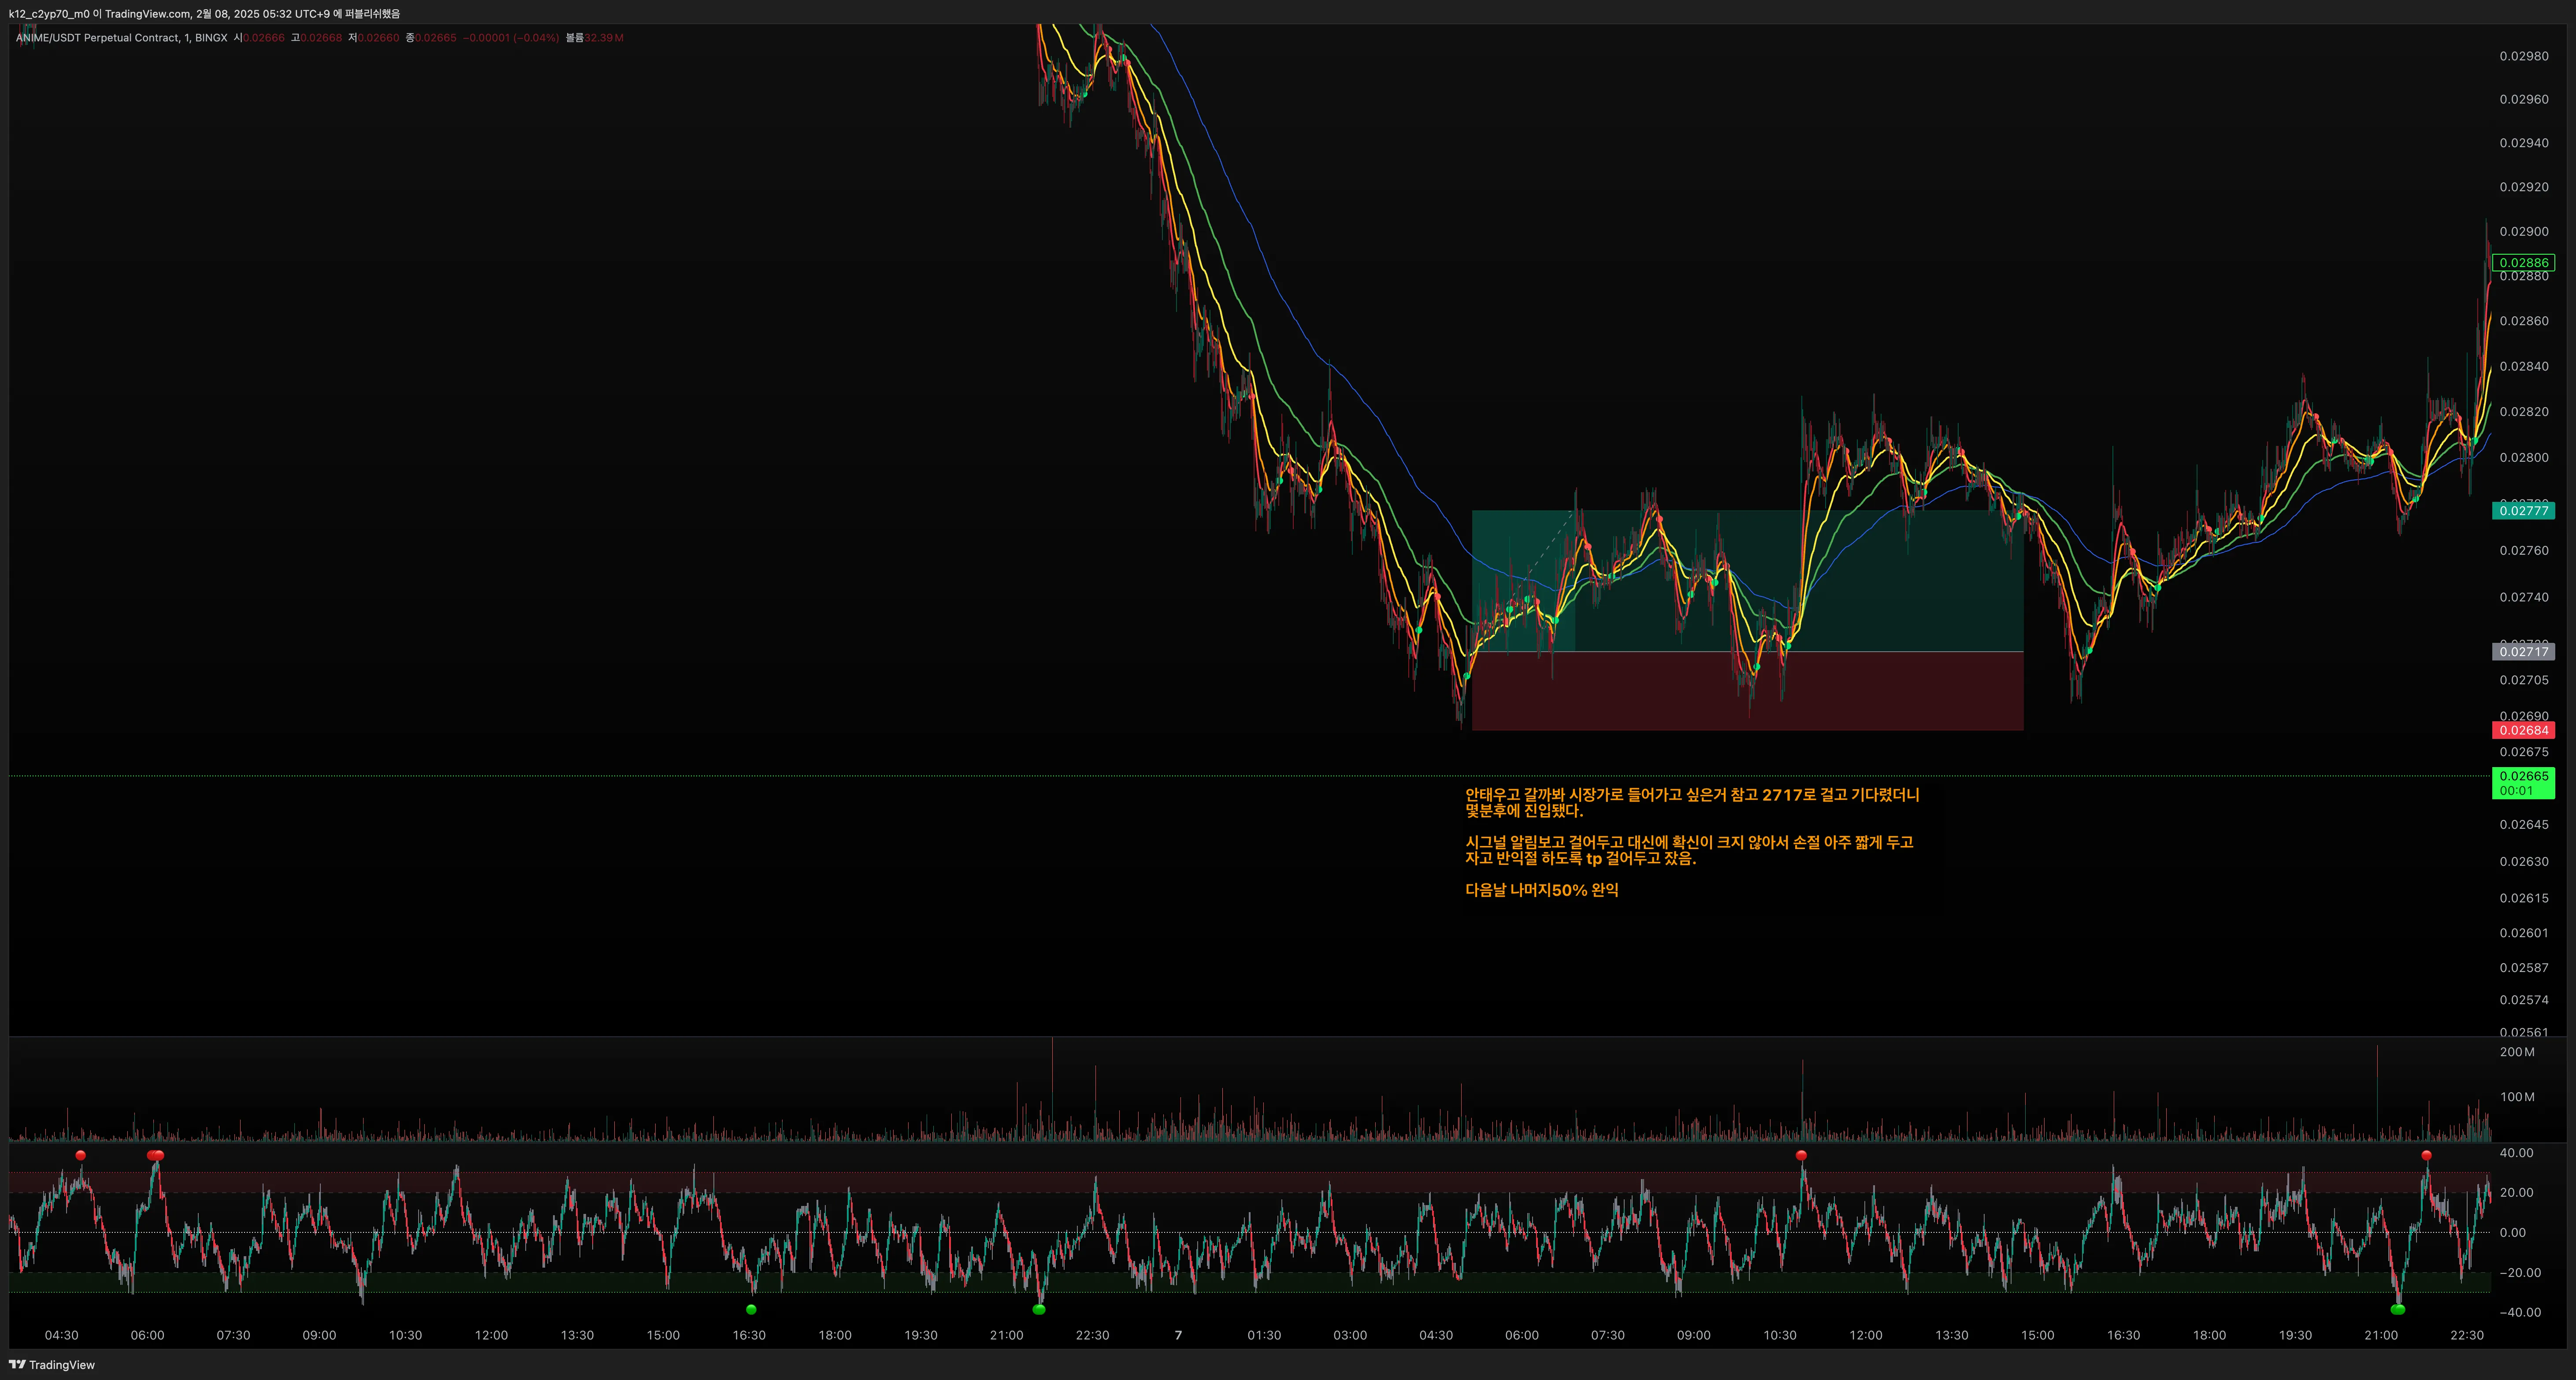The height and width of the screenshot is (1380, 2576).
Task: Click the teal 0.02777 take-profit price label
Action: (x=2523, y=511)
